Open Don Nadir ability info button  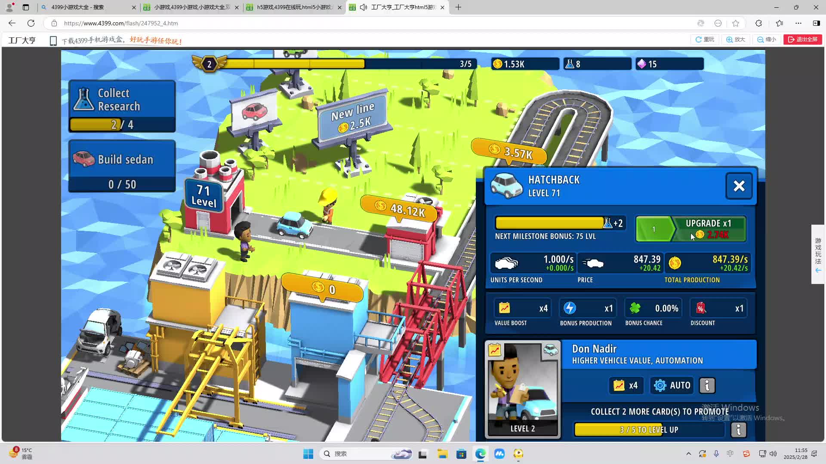(707, 385)
